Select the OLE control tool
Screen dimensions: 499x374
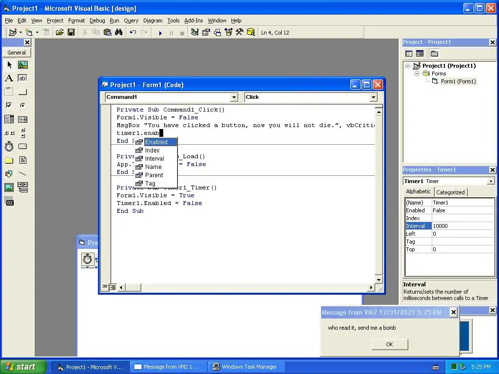pos(9,201)
